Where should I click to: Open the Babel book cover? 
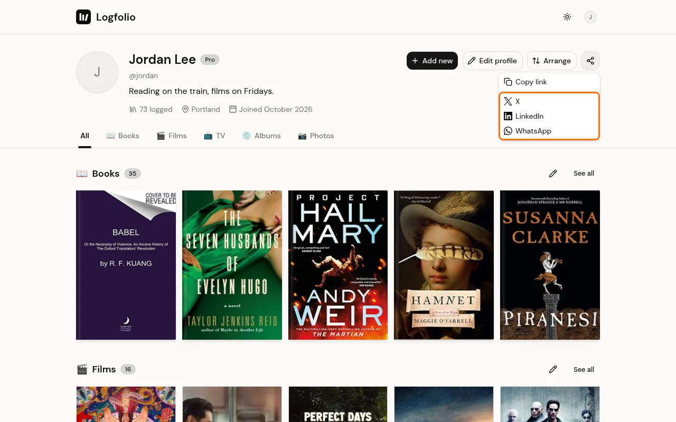pyautogui.click(x=126, y=265)
